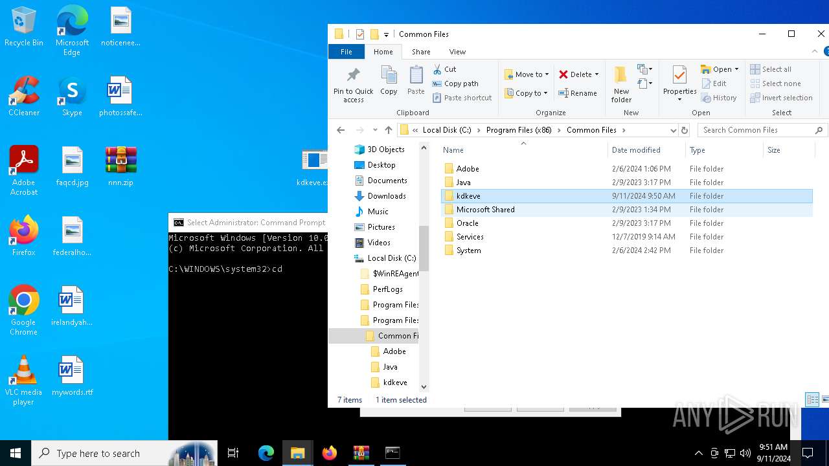Click Local Disk (C:) breadcrumb

pyautogui.click(x=447, y=130)
